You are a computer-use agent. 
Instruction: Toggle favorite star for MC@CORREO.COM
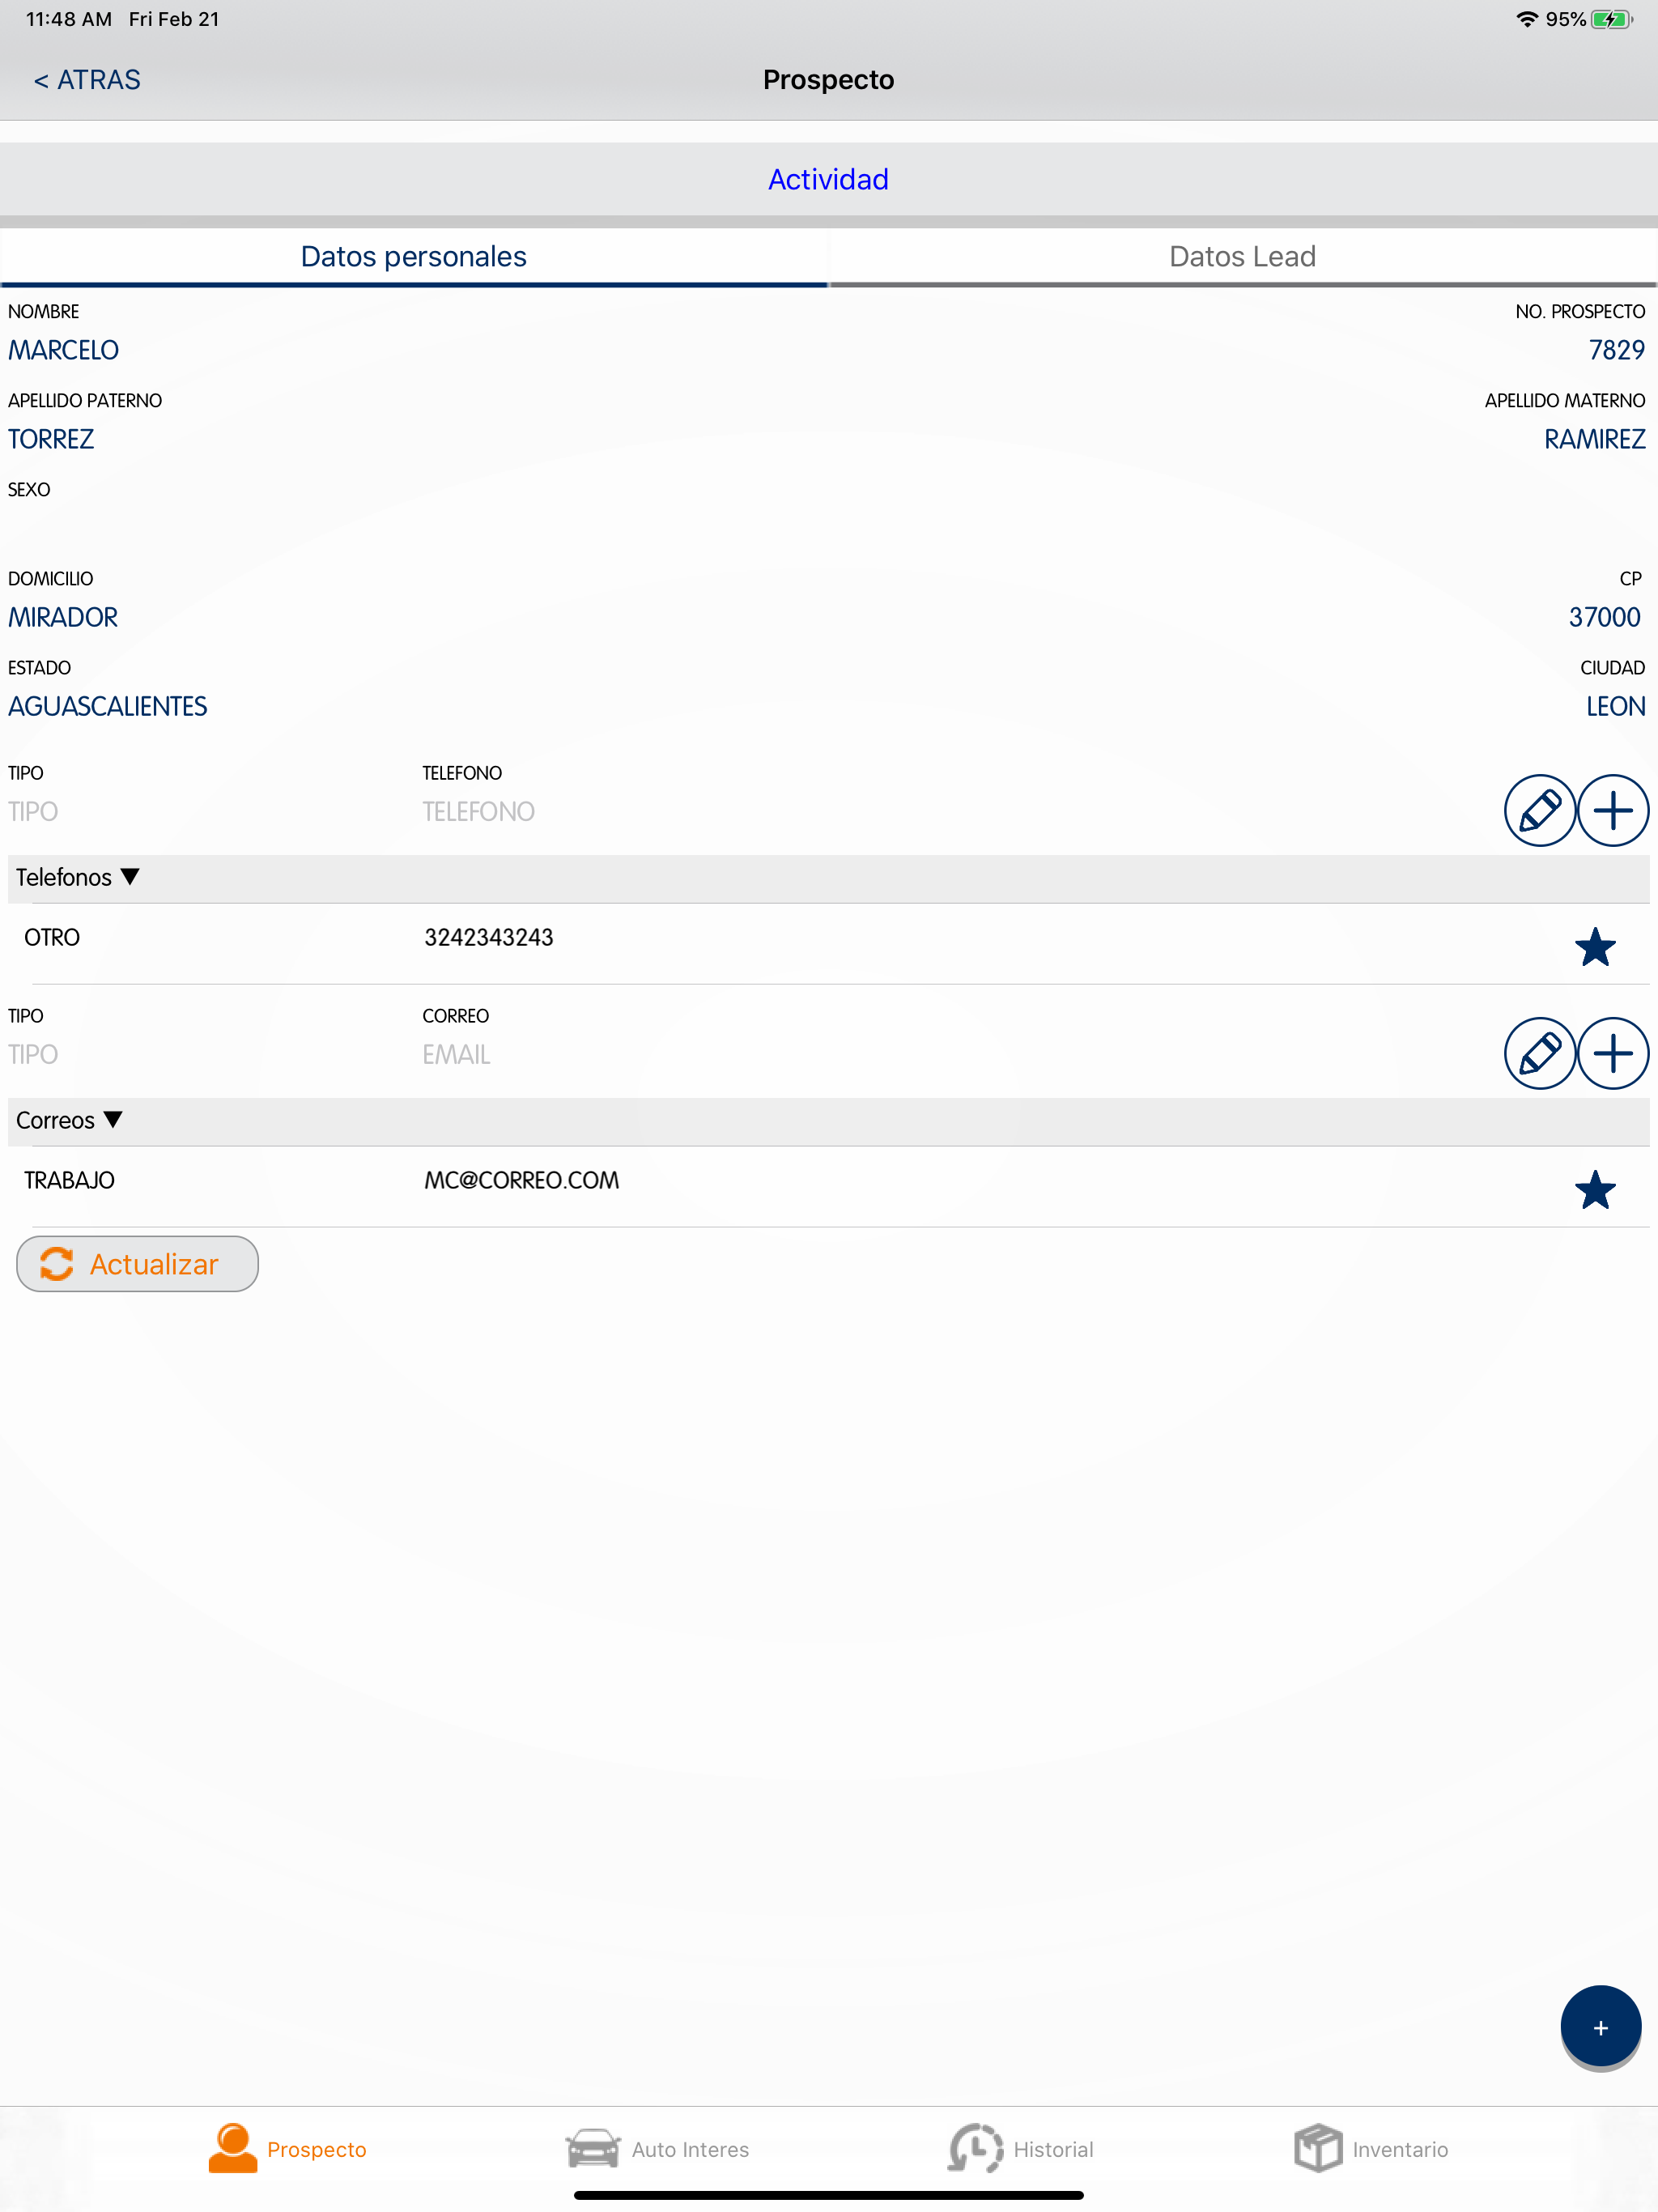pos(1595,1189)
